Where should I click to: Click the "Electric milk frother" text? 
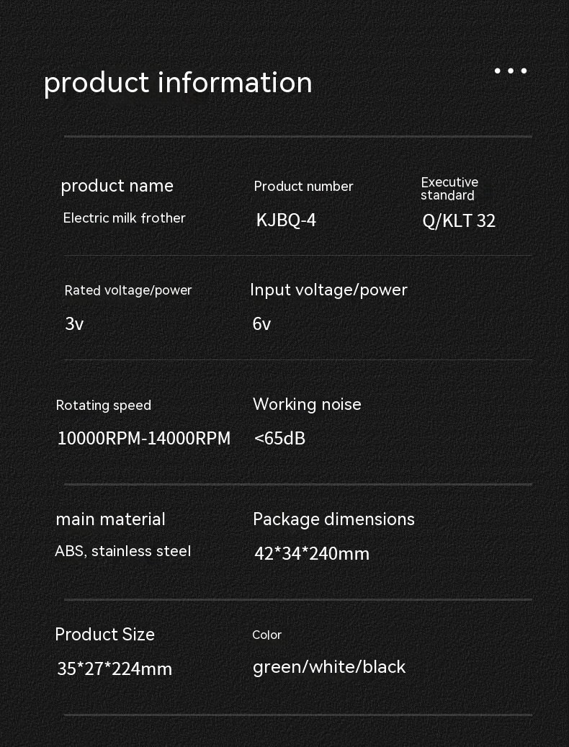125,218
